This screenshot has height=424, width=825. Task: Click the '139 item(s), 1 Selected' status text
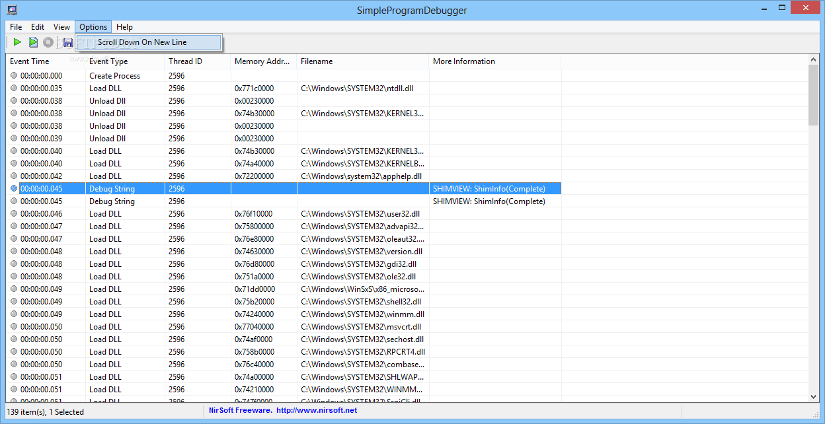[46, 412]
